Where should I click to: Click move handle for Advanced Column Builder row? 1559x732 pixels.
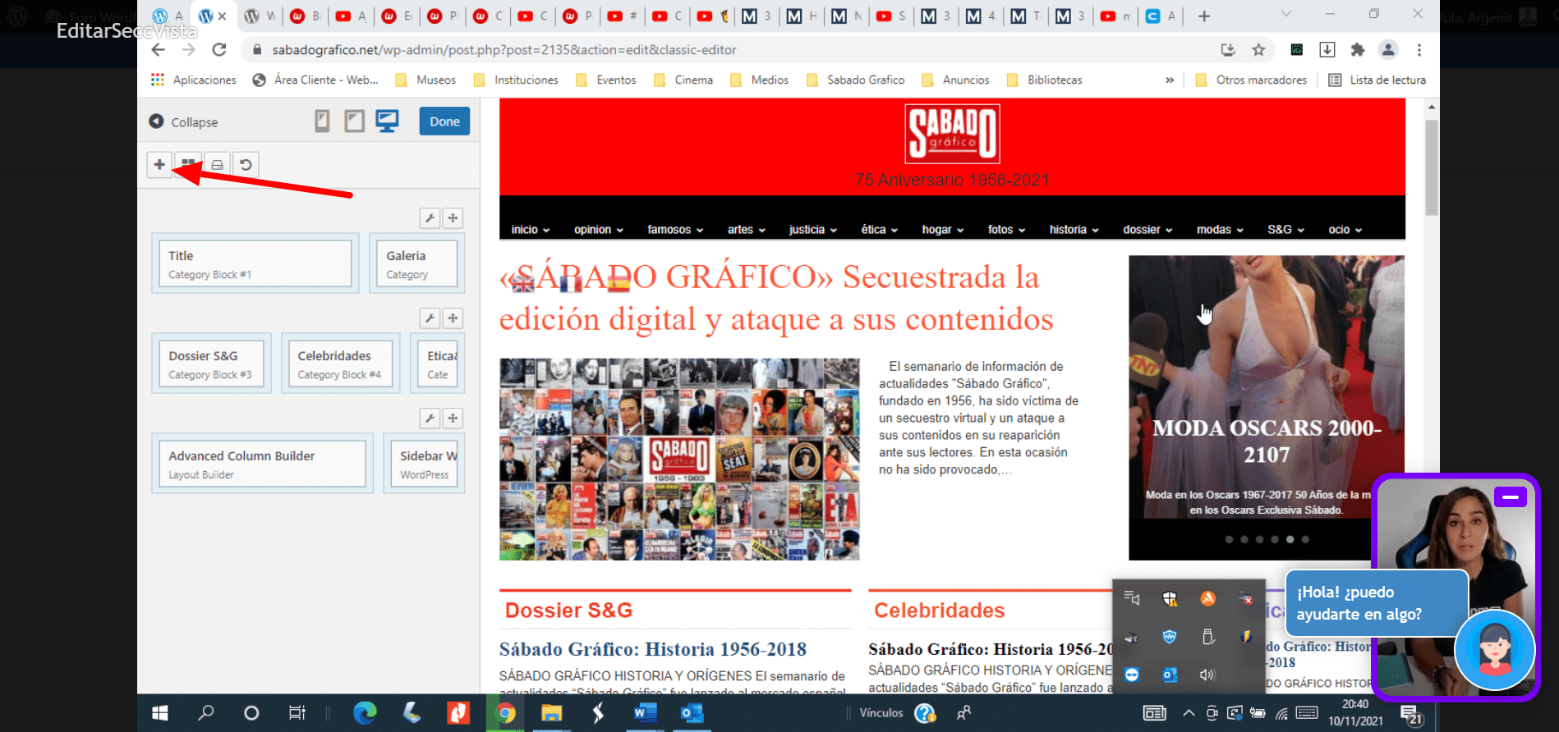[453, 418]
